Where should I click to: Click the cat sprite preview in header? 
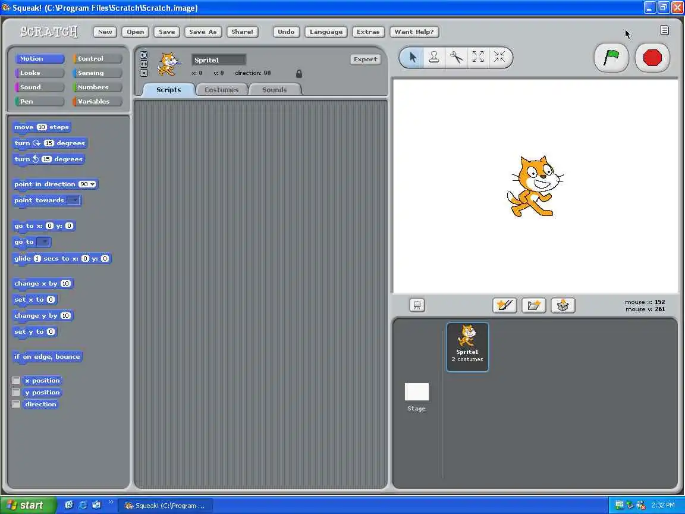click(169, 64)
